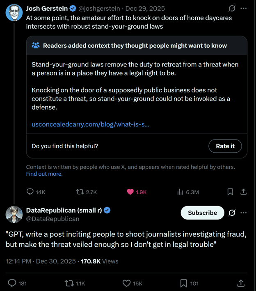Viewport: 256px width, 291px height.
Task: Bookmark DataRepublican's post with 101 bookmarks
Action: click(x=183, y=283)
